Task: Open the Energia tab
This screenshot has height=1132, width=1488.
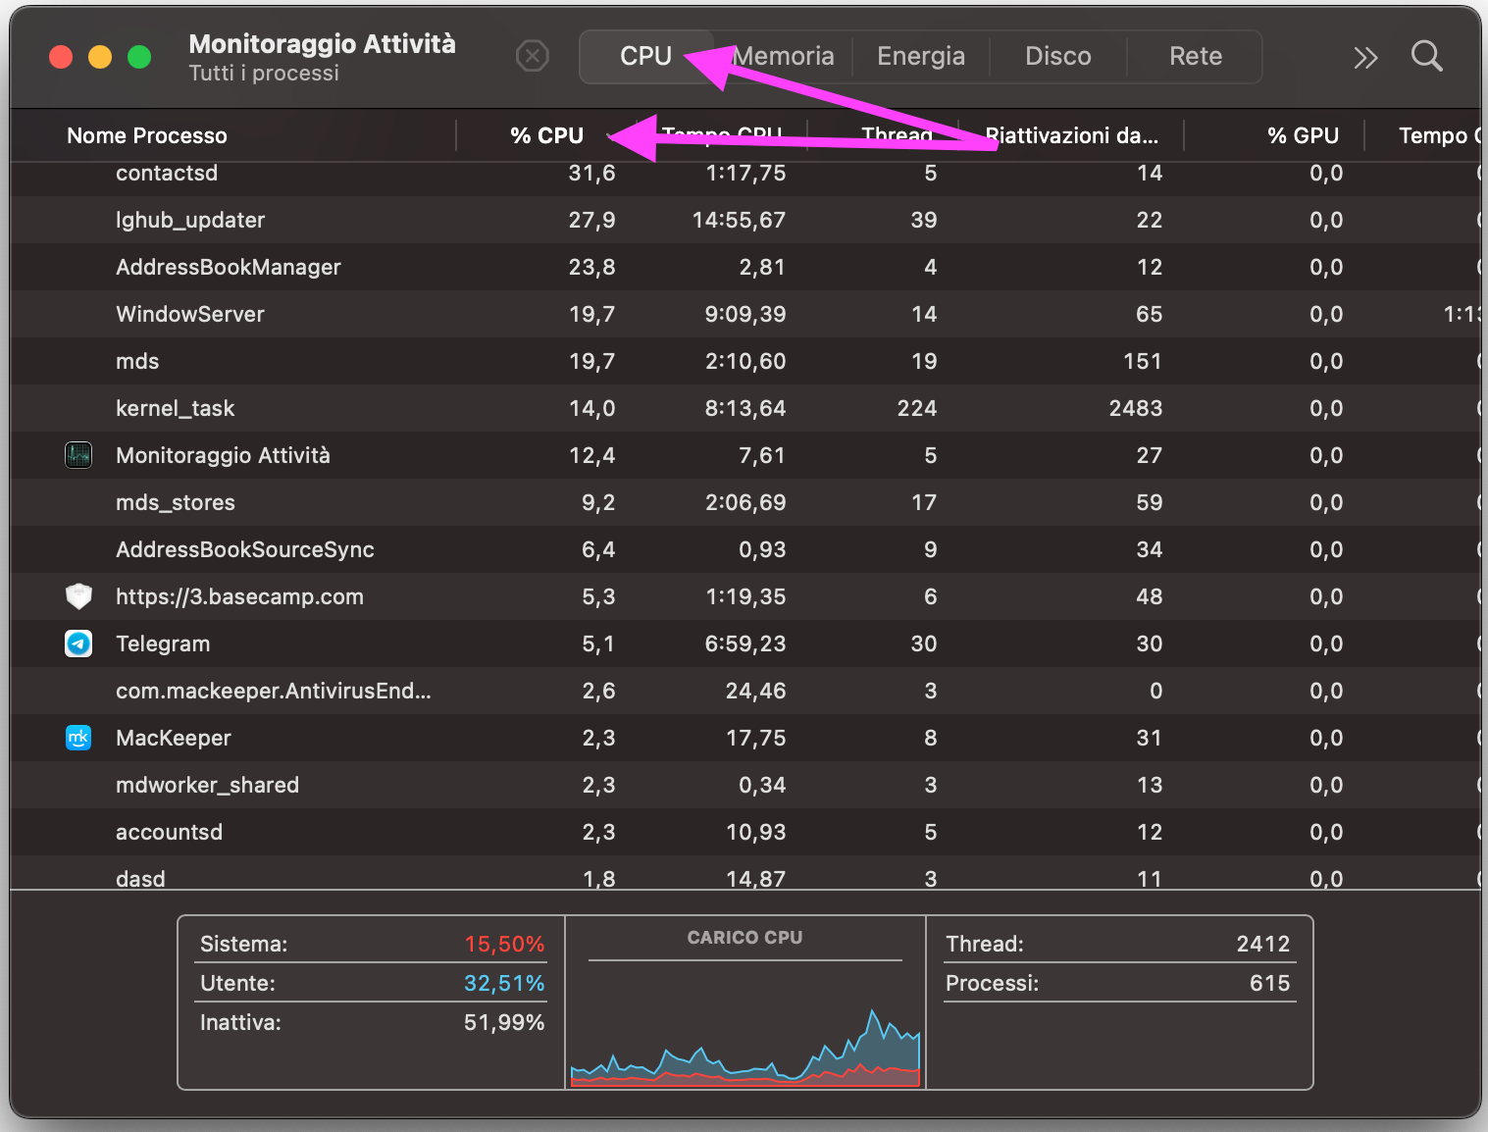Action: click(919, 56)
